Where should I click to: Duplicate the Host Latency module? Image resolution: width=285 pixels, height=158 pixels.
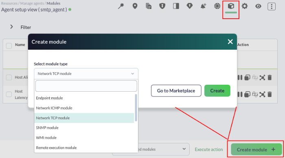247,94
